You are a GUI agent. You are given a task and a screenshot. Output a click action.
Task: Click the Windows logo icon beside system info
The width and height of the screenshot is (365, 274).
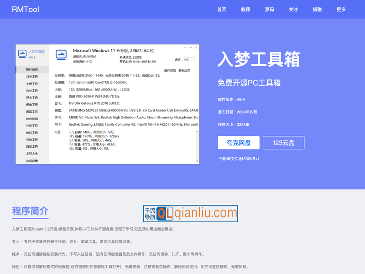[61, 54]
